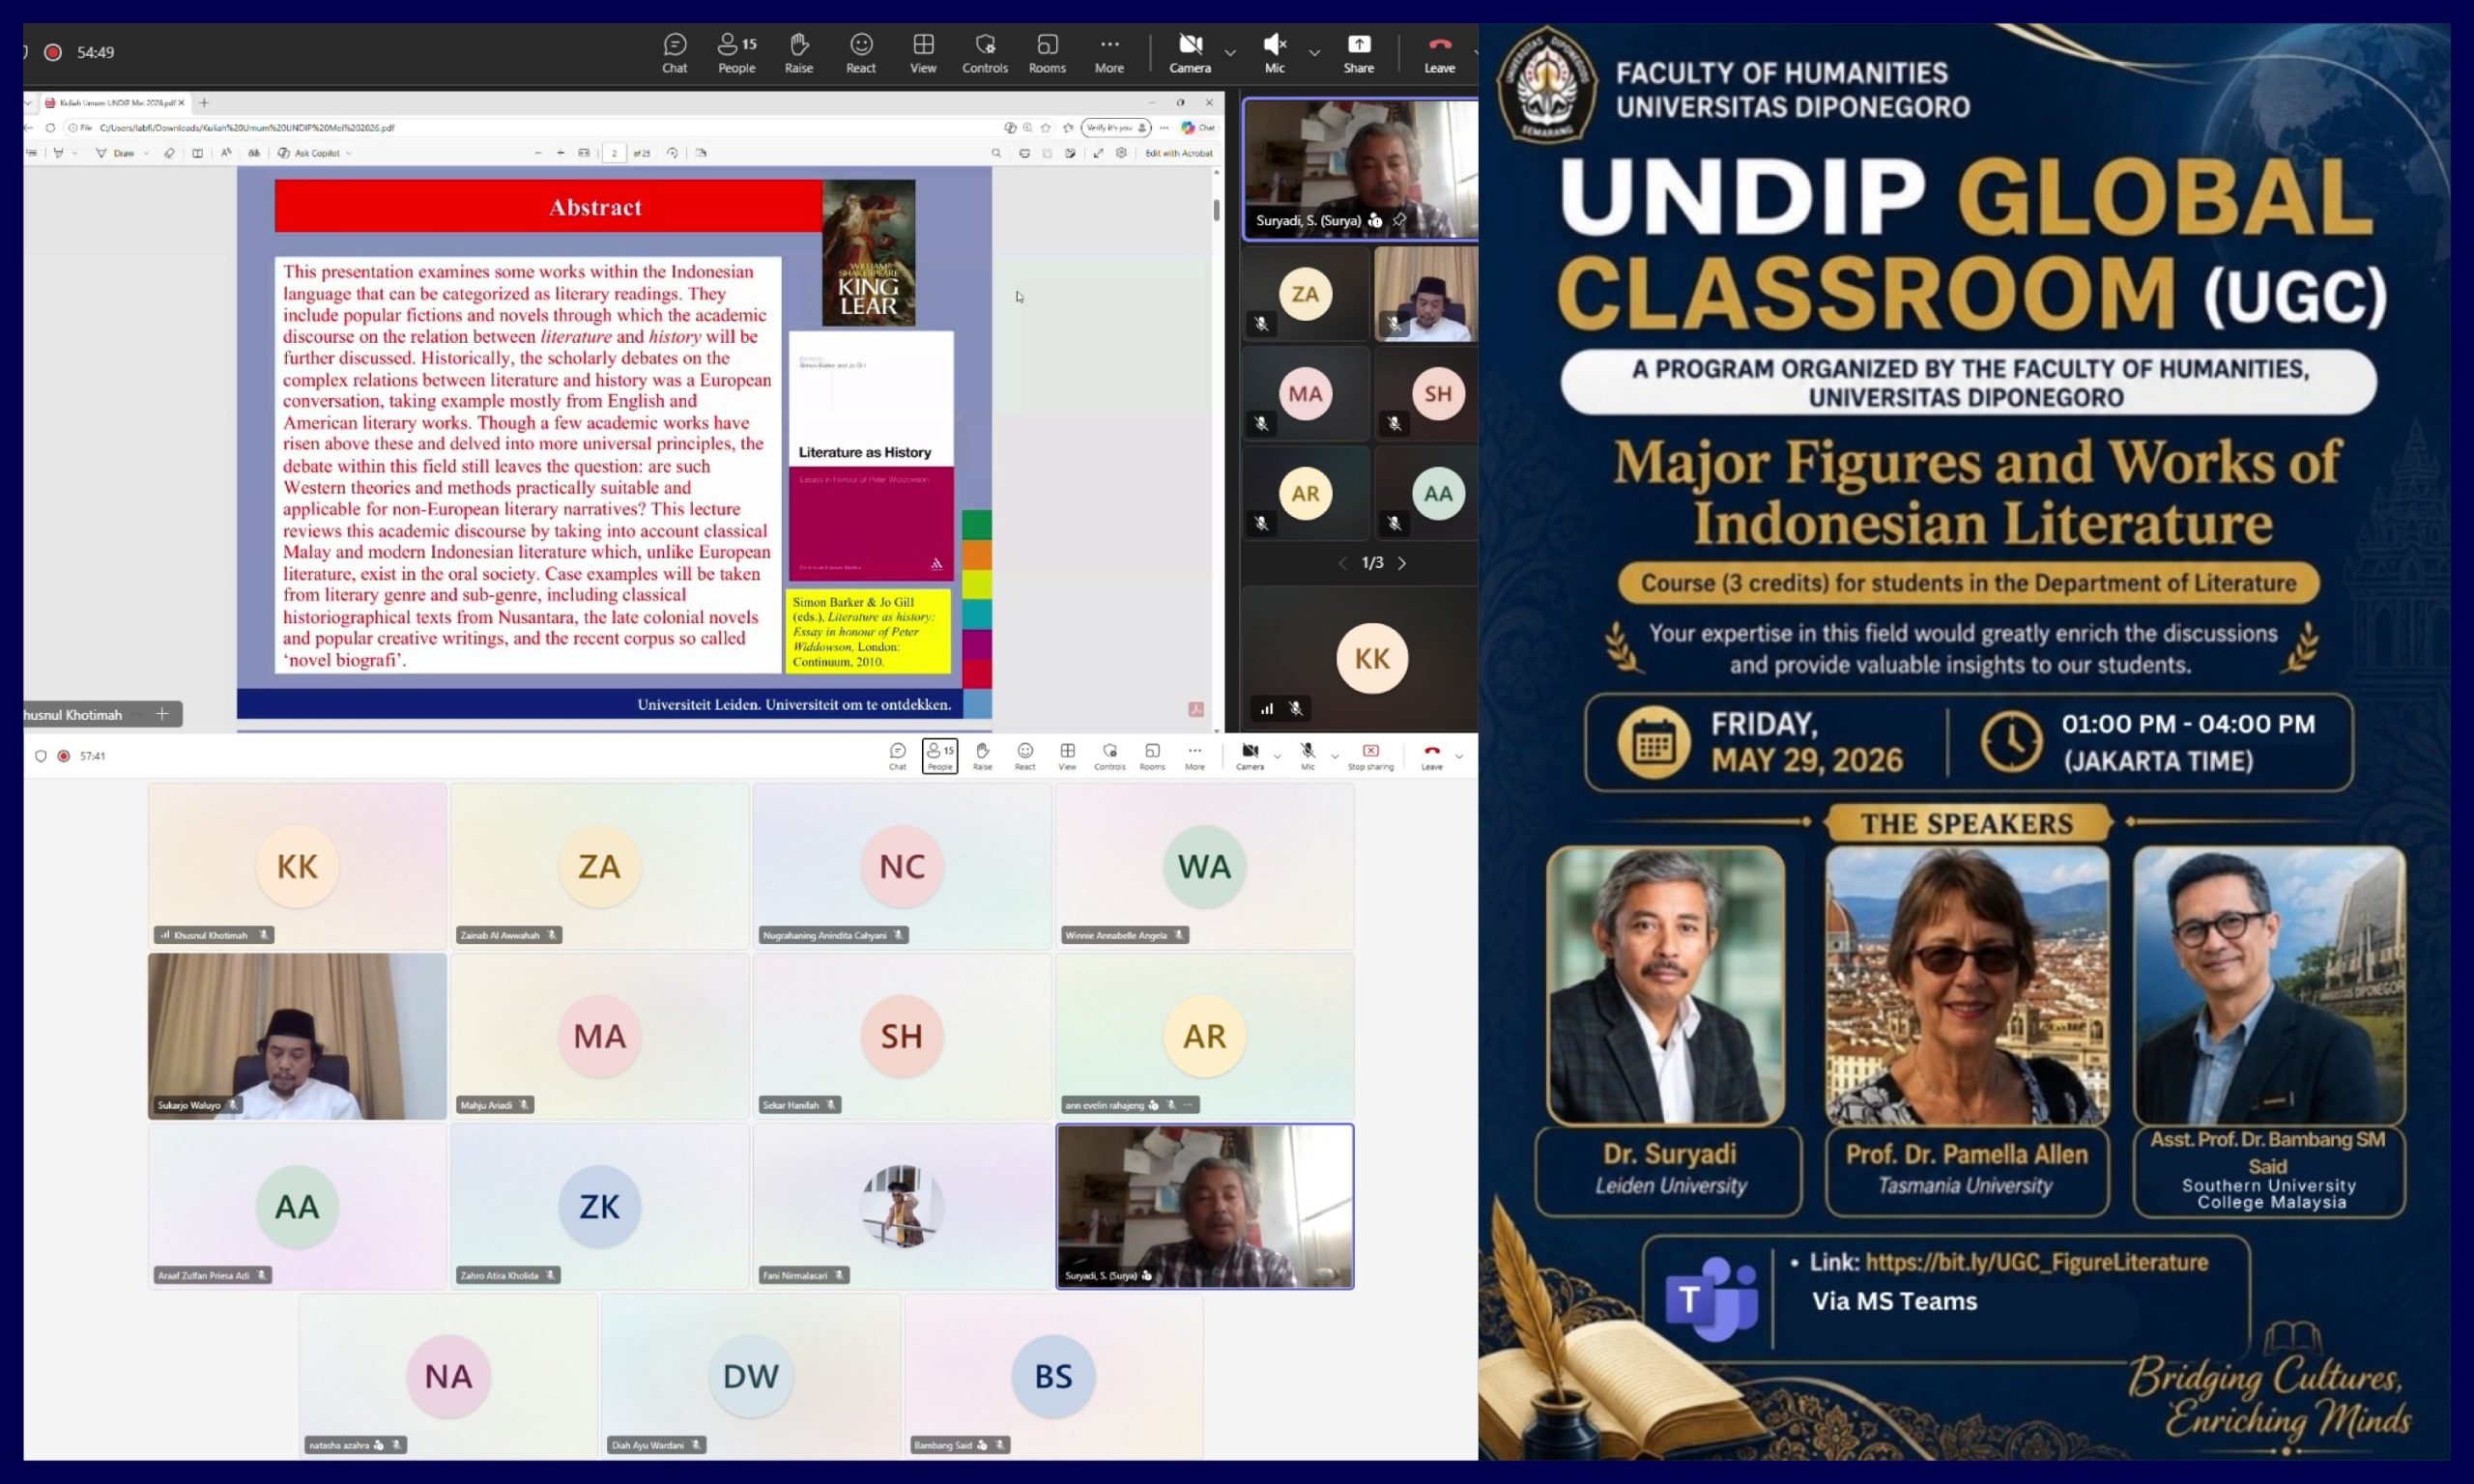
Task: Click Read aloud icon in PDF toolbar
Action: (226, 153)
